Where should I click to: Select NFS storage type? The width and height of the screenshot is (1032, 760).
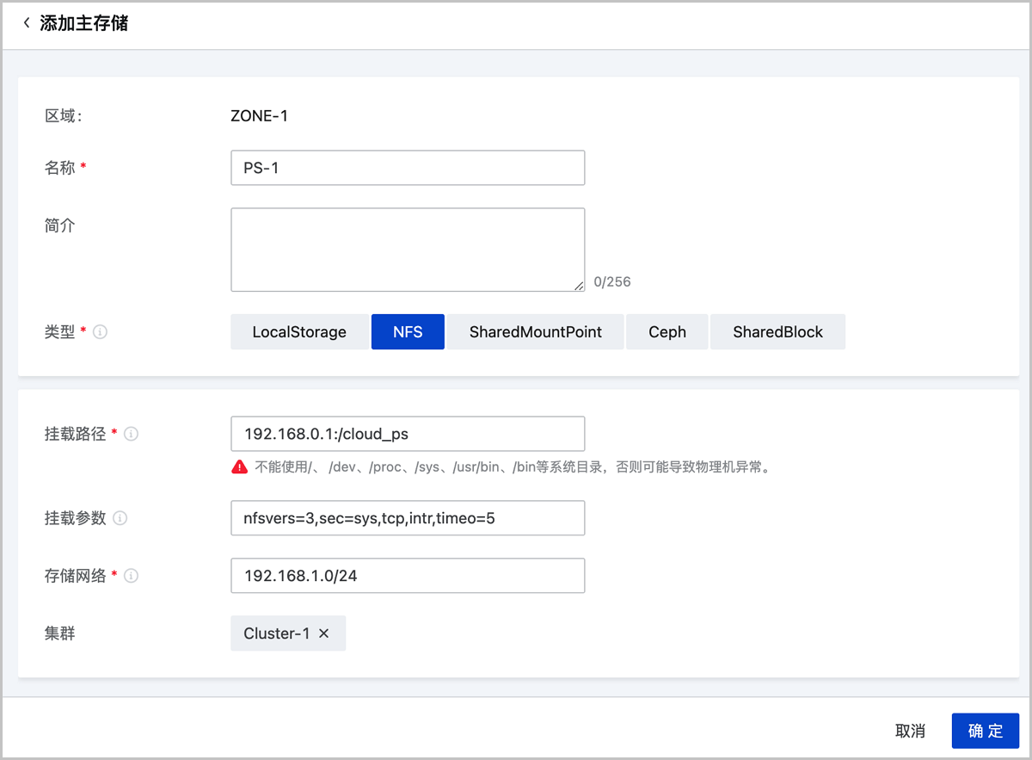pyautogui.click(x=408, y=332)
